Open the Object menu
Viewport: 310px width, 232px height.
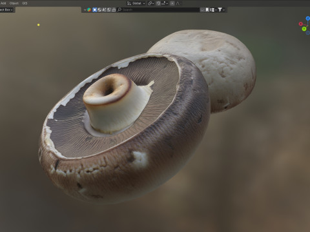14,3
